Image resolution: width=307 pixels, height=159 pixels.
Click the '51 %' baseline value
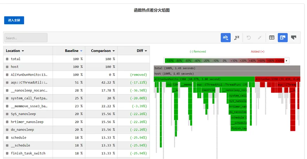(79, 82)
